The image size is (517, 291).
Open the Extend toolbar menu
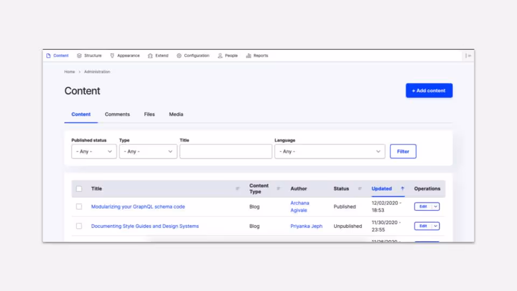158,56
